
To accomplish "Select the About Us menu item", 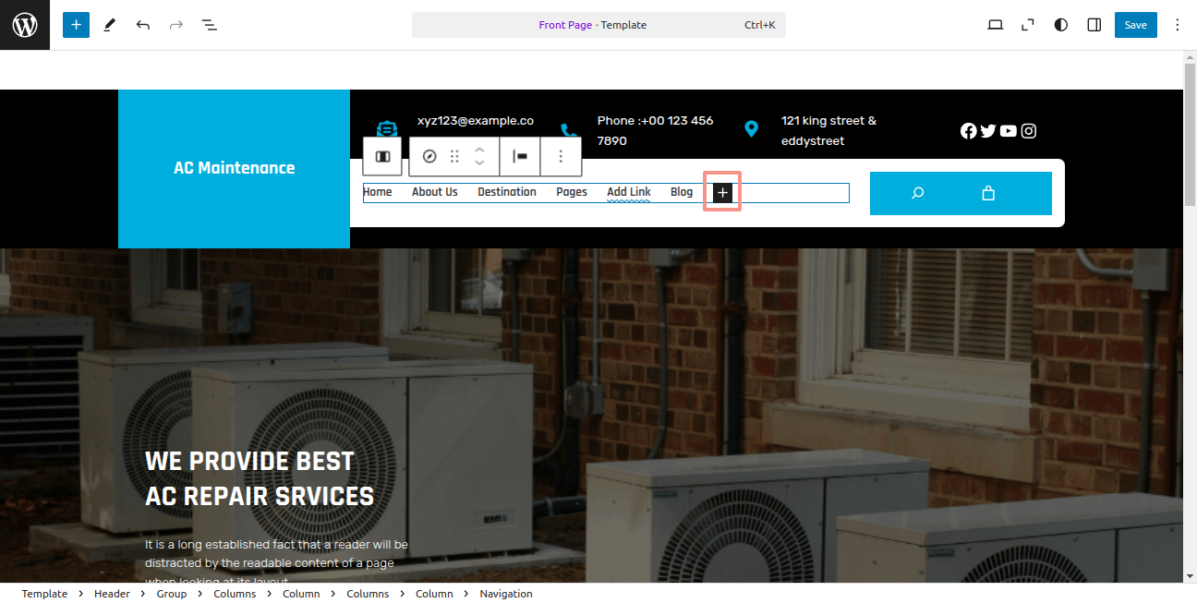I will pos(435,192).
